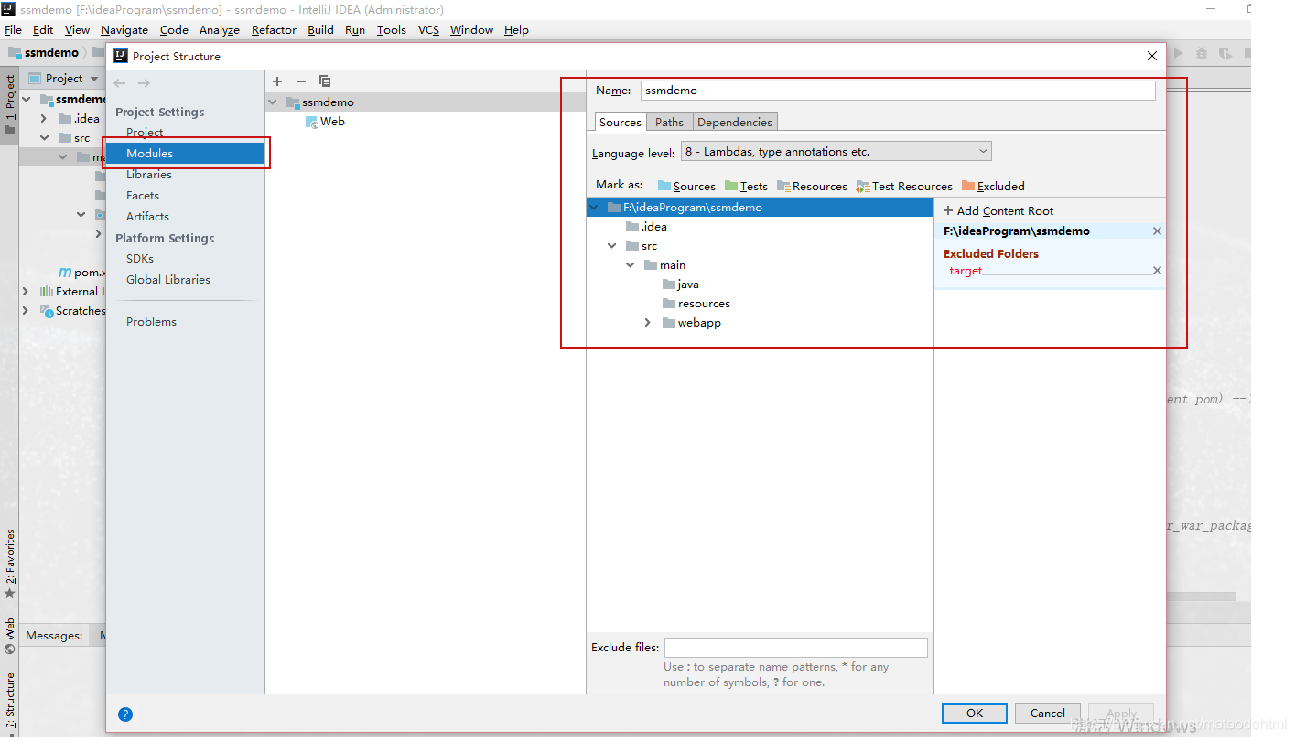Open the Messages tool window tab
This screenshot has width=1295, height=741.
(x=54, y=636)
